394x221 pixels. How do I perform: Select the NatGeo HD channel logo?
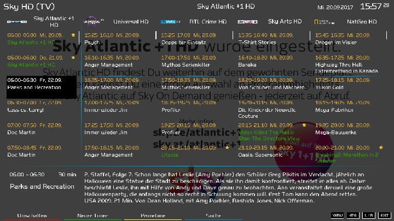pos(325,22)
